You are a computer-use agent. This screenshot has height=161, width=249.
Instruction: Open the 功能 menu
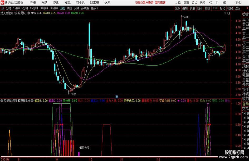point(178,3)
